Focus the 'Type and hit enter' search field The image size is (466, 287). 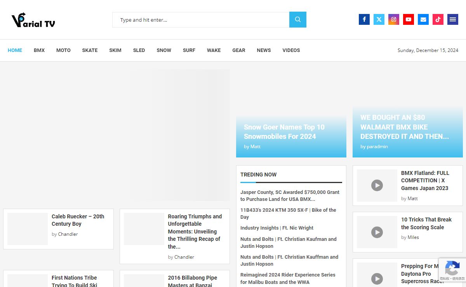tap(201, 20)
